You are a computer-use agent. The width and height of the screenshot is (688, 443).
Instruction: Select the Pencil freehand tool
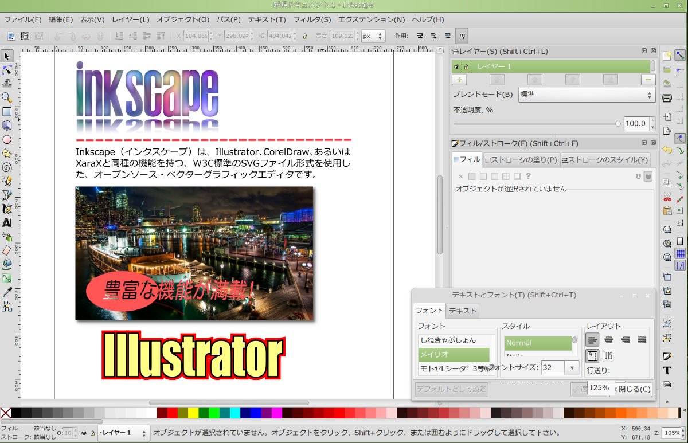click(x=7, y=181)
